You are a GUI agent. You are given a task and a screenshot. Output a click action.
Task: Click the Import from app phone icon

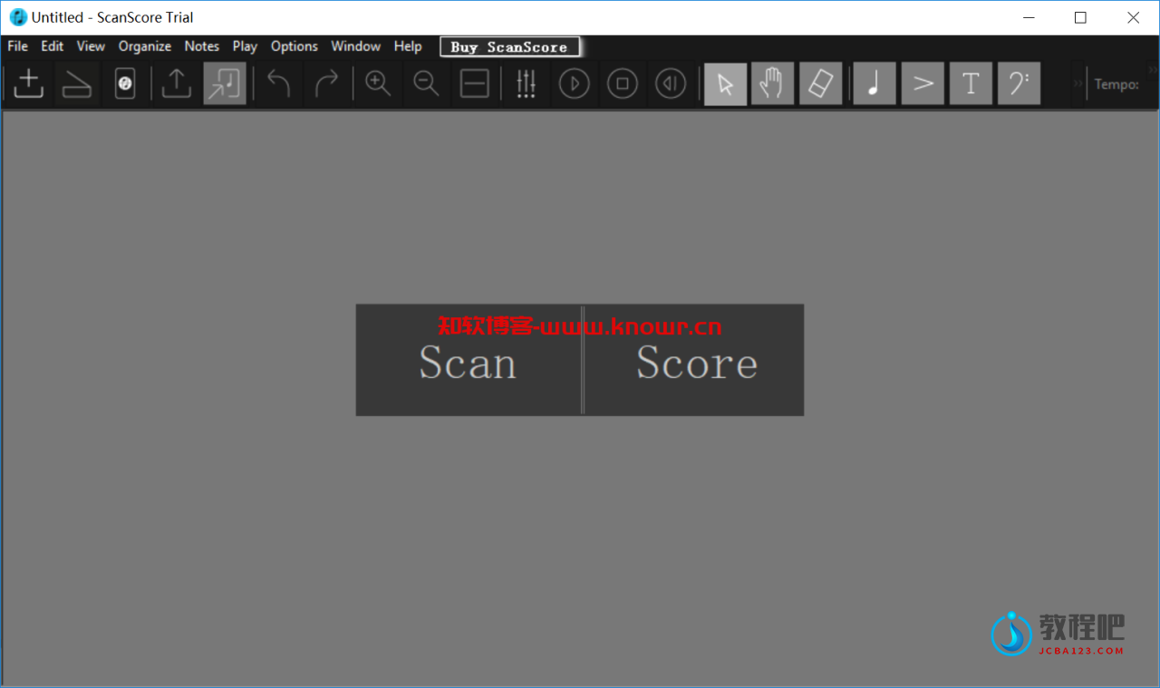(125, 83)
